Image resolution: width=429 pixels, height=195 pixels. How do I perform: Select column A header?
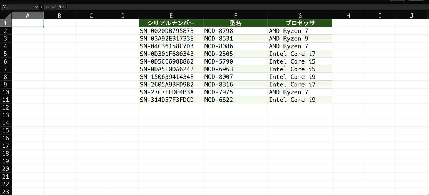(28, 15)
